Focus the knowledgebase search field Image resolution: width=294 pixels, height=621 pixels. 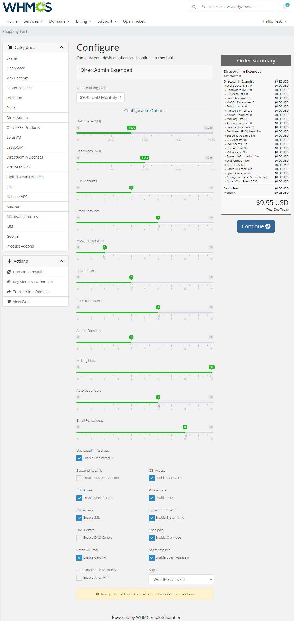tap(235, 7)
